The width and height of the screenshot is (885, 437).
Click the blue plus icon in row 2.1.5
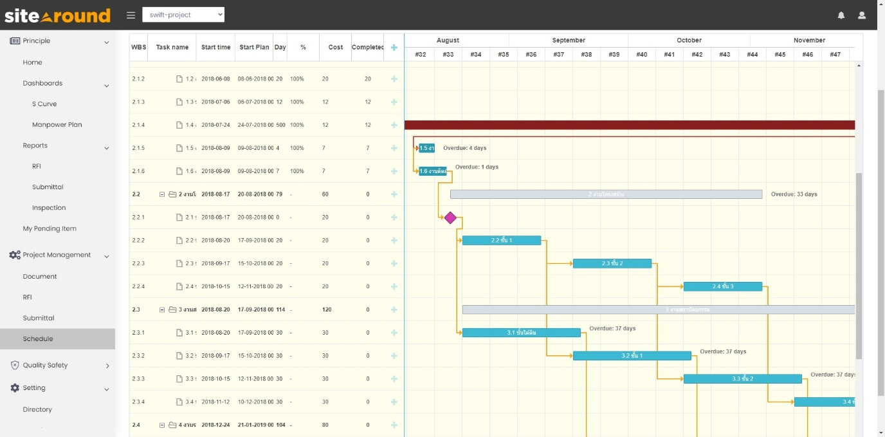(394, 147)
